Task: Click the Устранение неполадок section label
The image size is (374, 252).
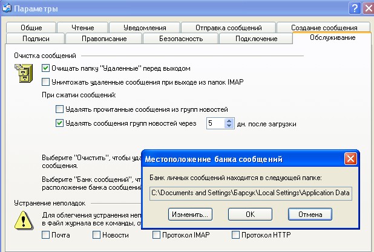Action: pos(50,203)
